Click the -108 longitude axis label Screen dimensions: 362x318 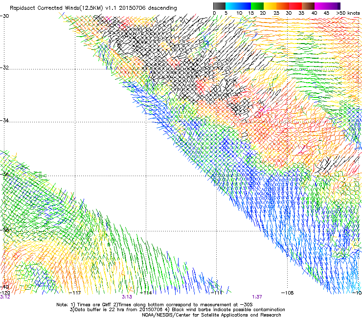[x=288, y=293]
